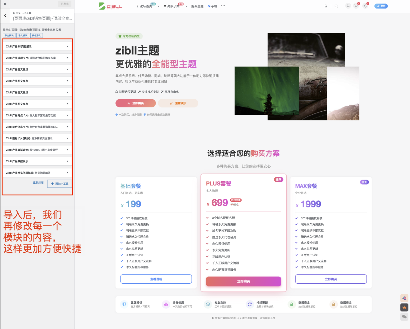Open the lightbulb icon in the top bar
This screenshot has height=329, width=410.
(326, 6)
